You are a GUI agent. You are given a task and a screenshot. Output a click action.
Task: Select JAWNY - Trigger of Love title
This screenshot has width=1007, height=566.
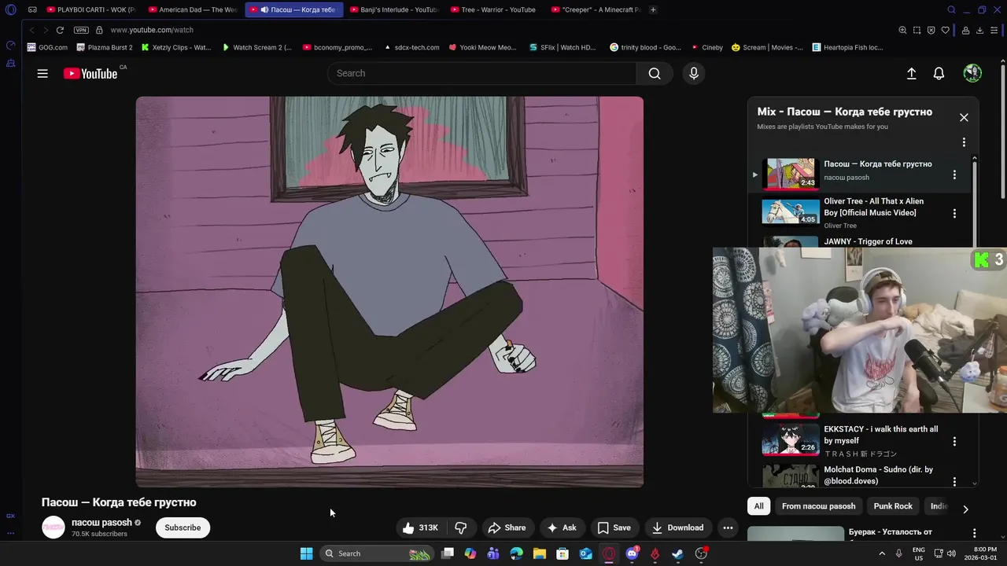pos(868,241)
